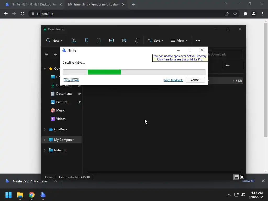Open Chrome Extensions puzzle icon

point(245,14)
